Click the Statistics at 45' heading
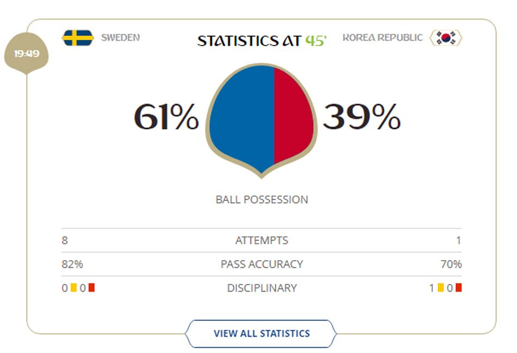 click(x=261, y=41)
